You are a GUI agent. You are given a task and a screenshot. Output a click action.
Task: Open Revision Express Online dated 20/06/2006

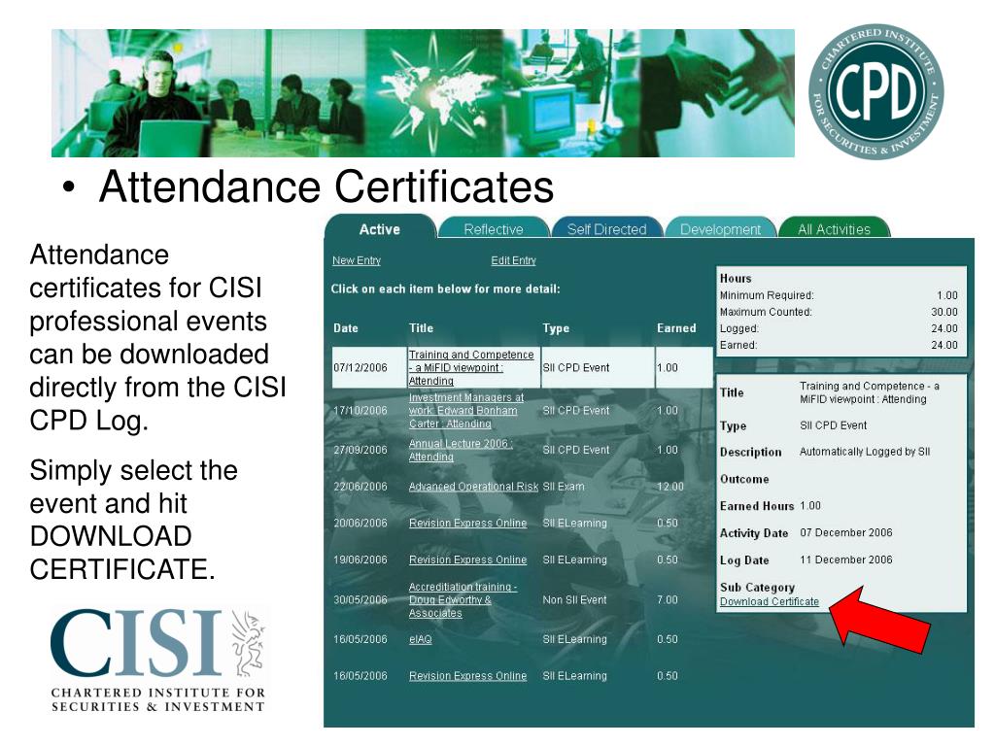point(467,523)
